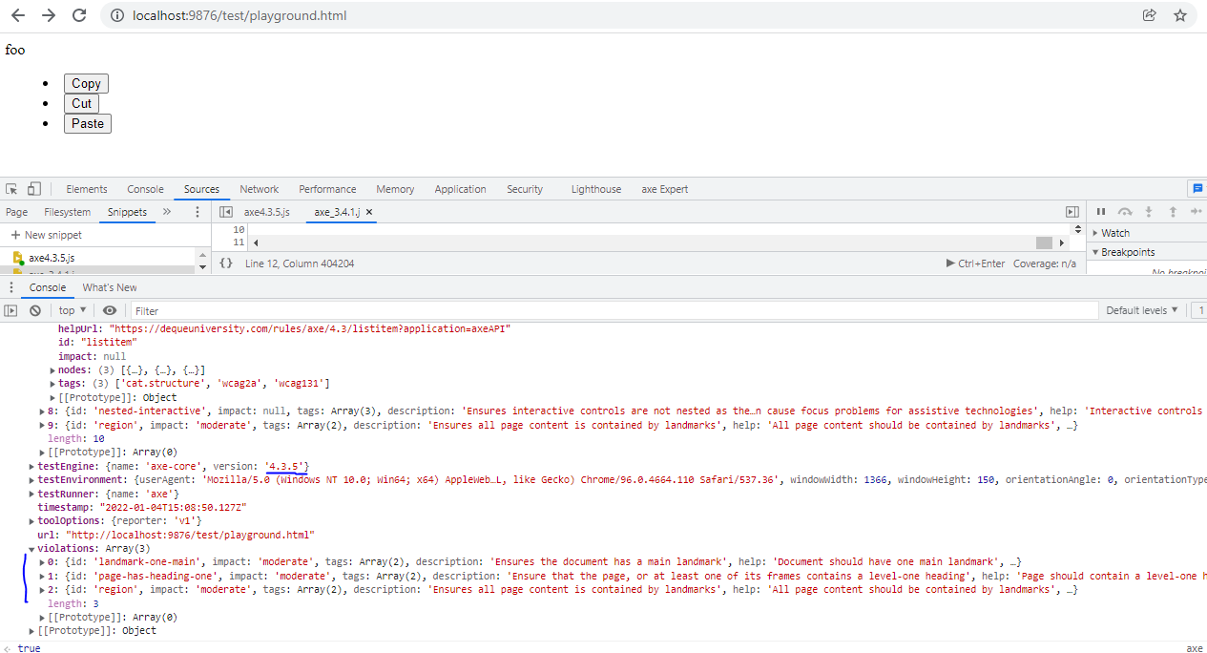This screenshot has height=653, width=1207.
Task: Show the console sidebar
Action: coord(10,309)
